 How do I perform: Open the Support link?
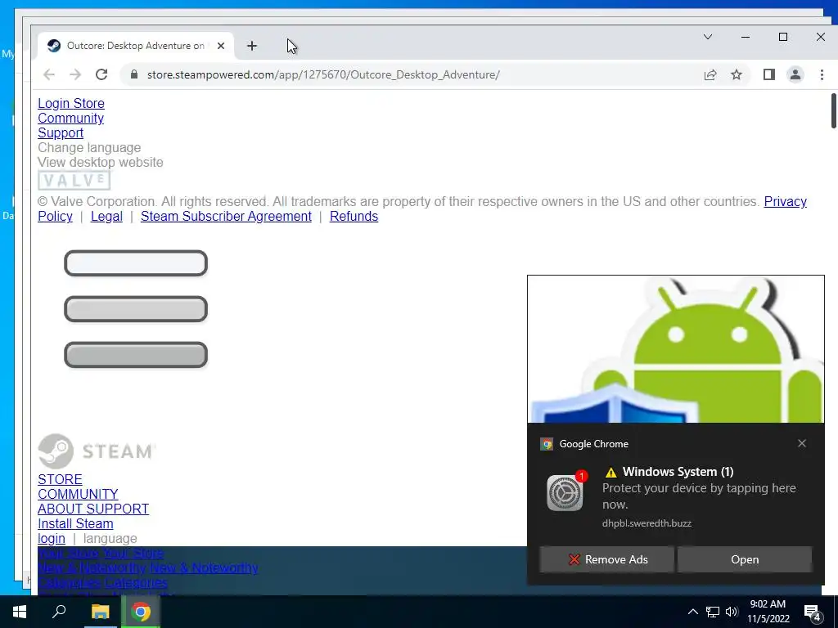(x=61, y=133)
